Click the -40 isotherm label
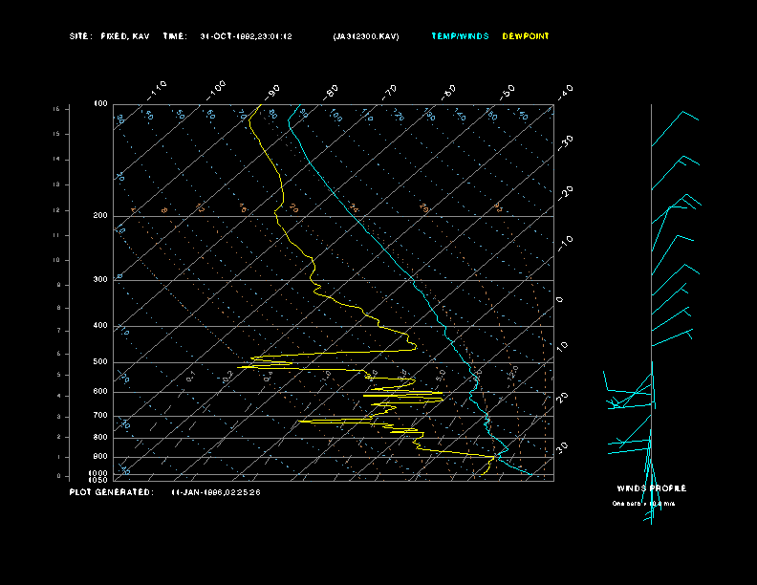Viewport: 757px width, 585px height. click(565, 92)
